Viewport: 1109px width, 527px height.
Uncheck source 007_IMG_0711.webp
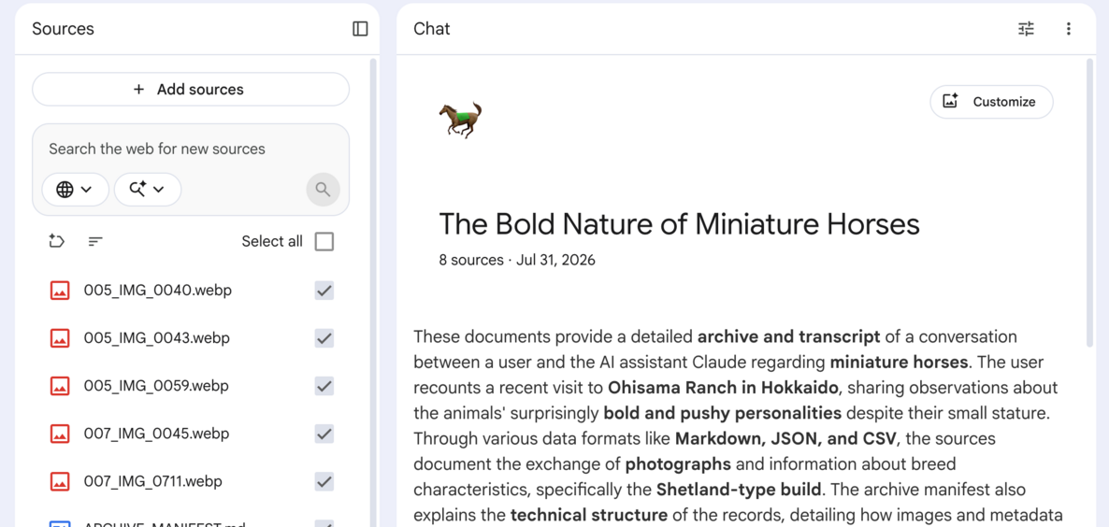pyautogui.click(x=324, y=482)
